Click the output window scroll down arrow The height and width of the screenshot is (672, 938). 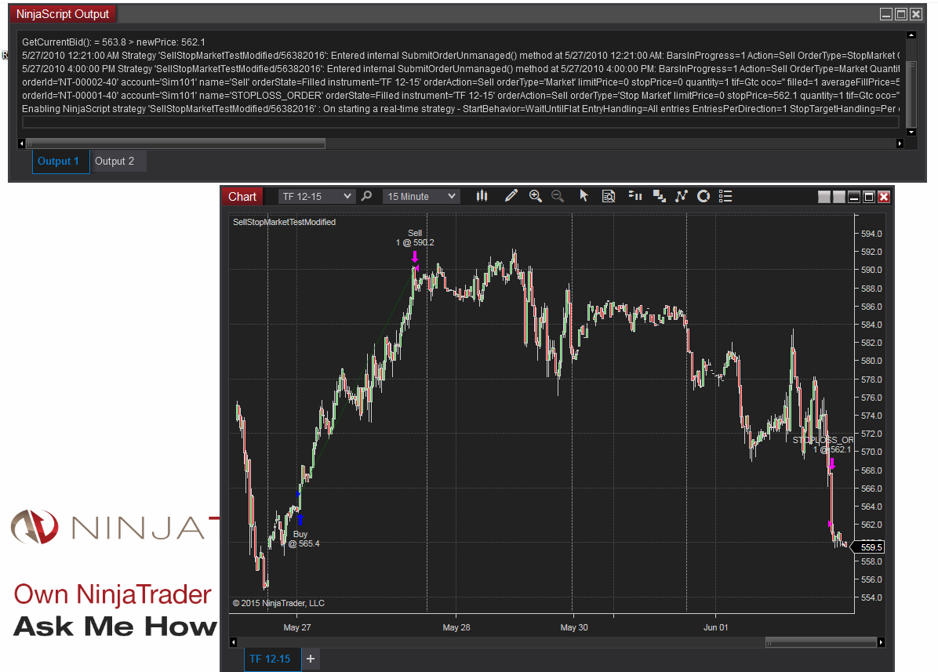click(x=911, y=133)
